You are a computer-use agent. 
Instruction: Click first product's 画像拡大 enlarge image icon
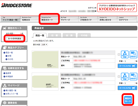pyautogui.click(x=133, y=54)
